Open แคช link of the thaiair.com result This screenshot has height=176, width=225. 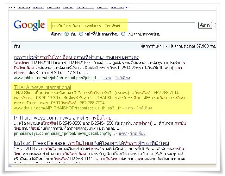(129, 108)
